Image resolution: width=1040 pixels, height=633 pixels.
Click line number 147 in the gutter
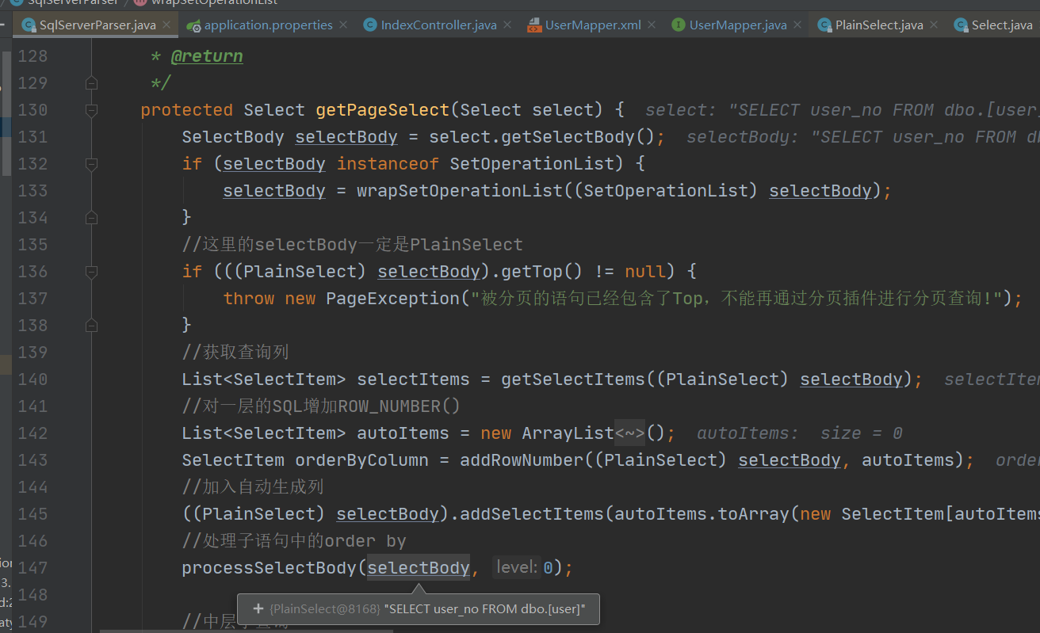(32, 568)
